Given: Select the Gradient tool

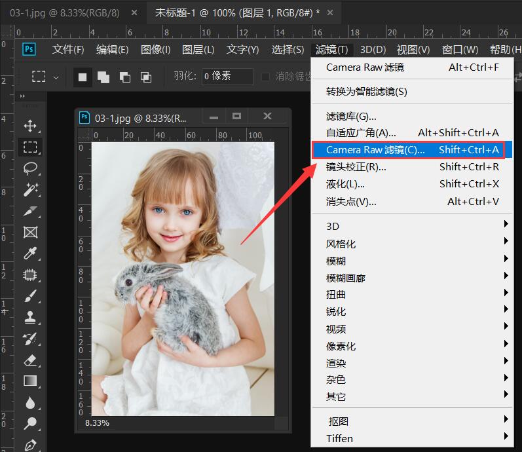Looking at the screenshot, I should coord(30,381).
